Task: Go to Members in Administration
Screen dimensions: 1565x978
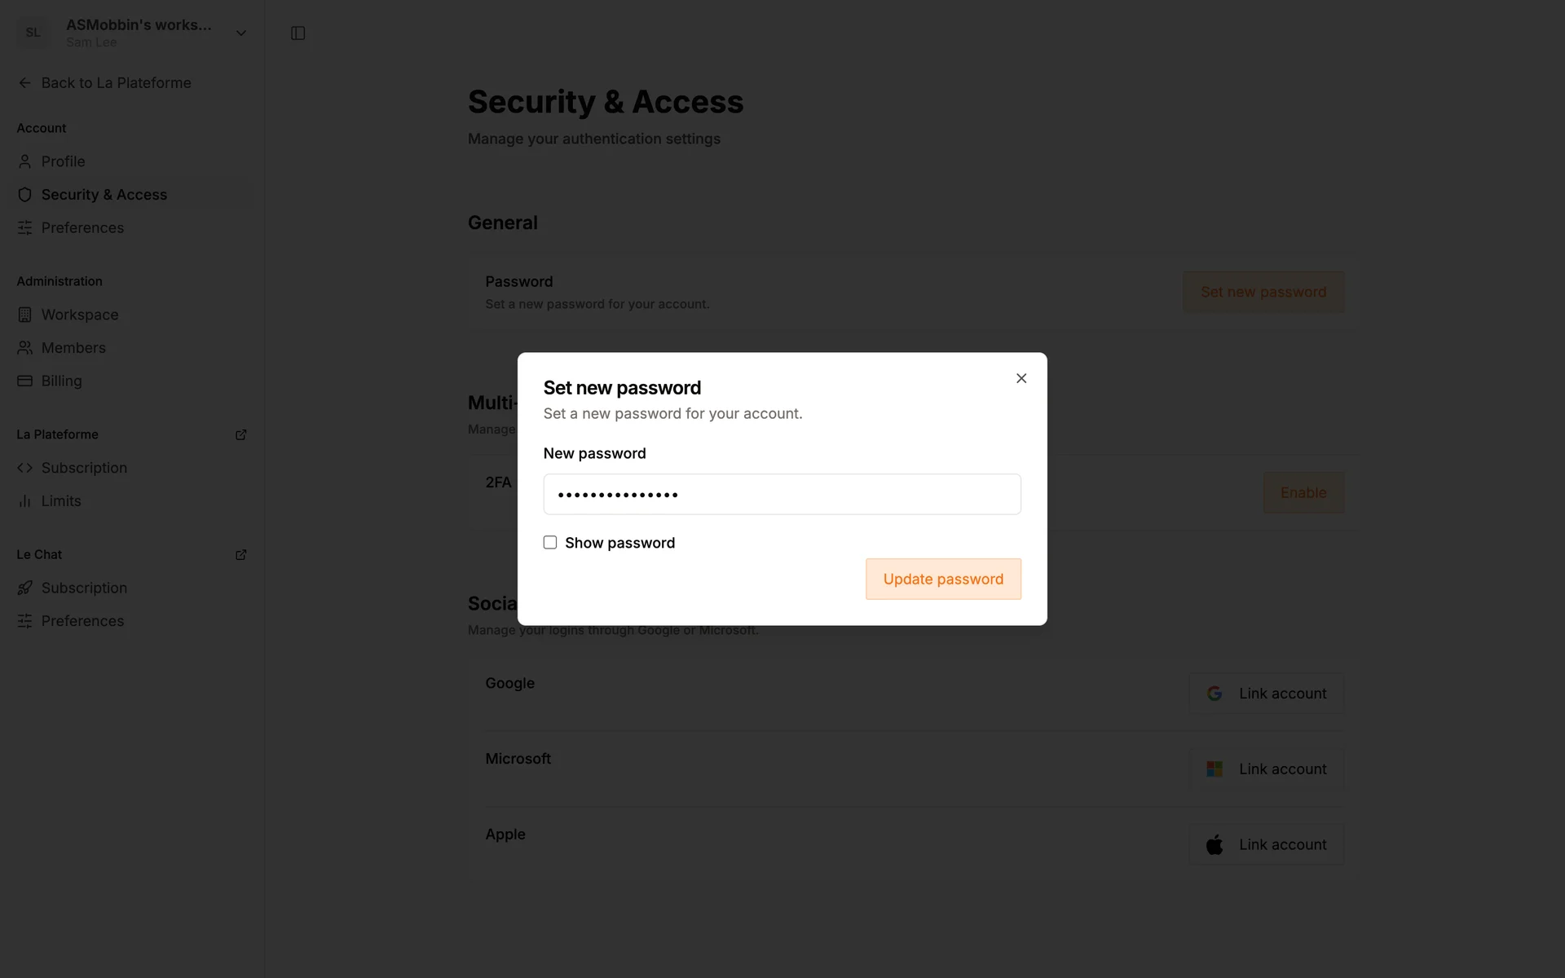Action: (73, 348)
